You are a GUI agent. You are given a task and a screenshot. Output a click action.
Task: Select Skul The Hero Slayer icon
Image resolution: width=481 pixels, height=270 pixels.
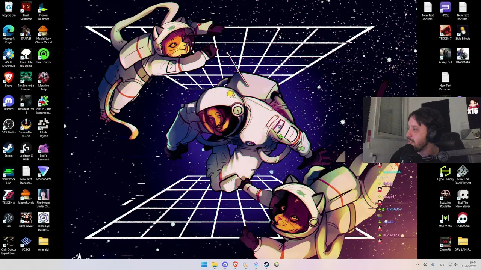(x=463, y=199)
